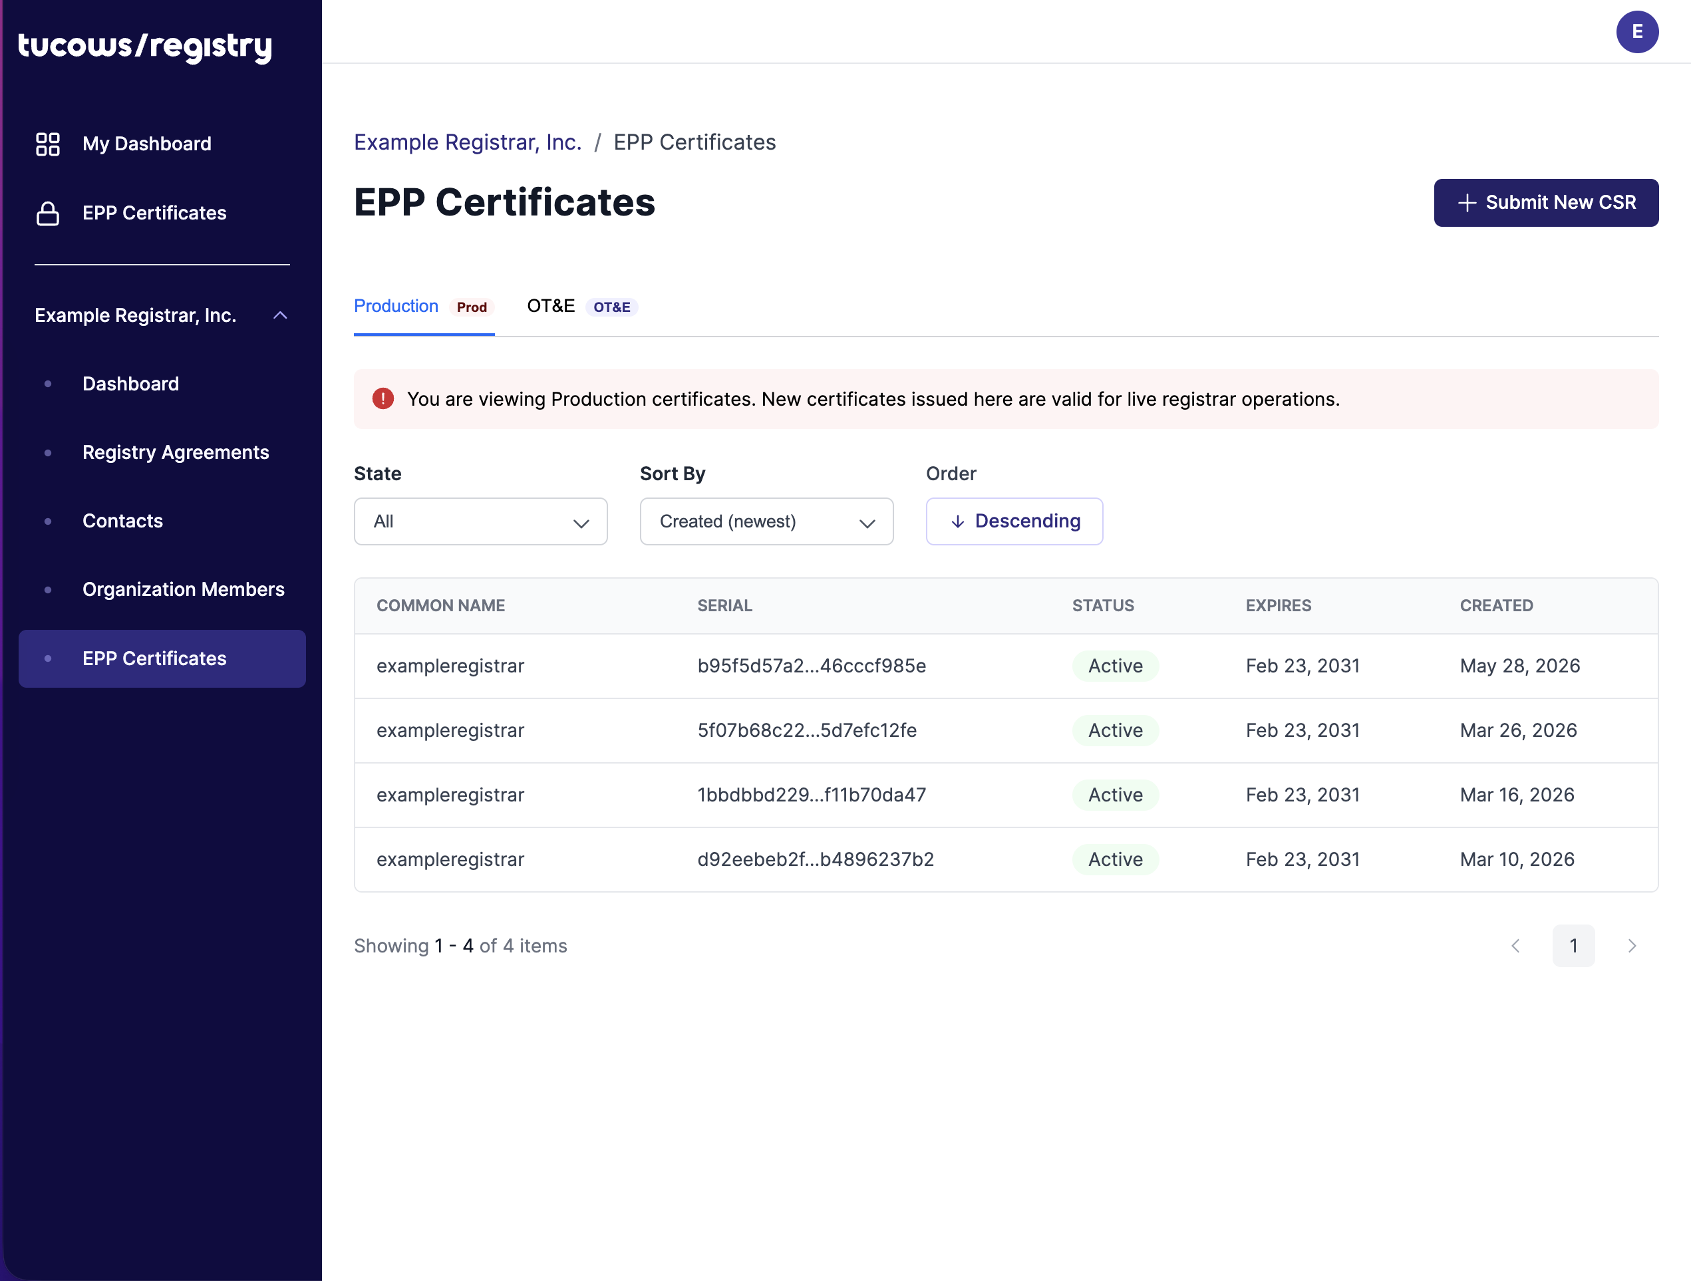
Task: Click the Common Name column header
Action: click(x=441, y=606)
